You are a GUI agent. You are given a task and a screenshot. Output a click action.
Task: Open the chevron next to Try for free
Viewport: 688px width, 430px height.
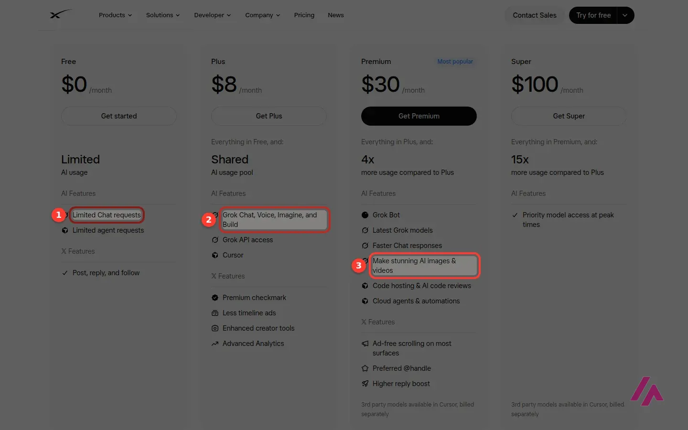click(x=625, y=15)
